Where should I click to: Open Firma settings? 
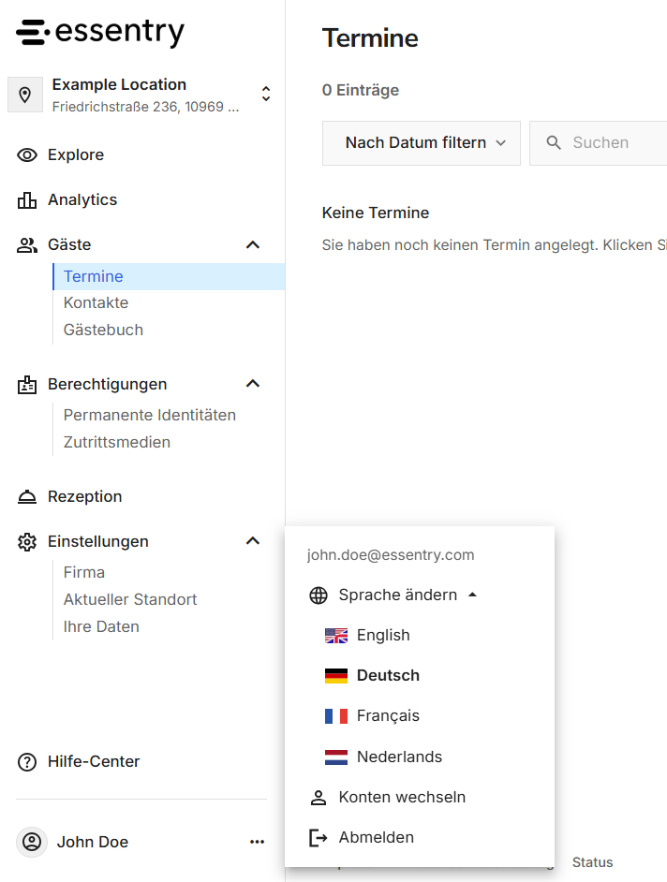84,573
